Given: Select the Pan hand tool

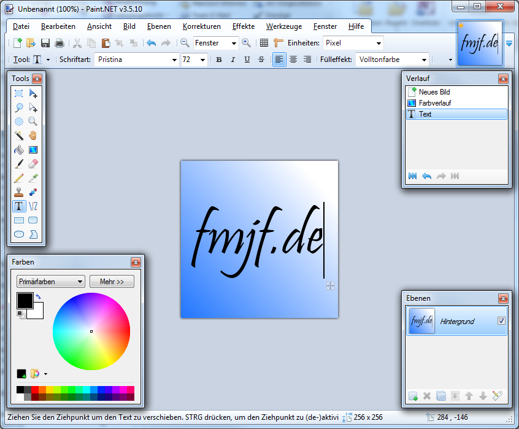Looking at the screenshot, I should pos(33,136).
